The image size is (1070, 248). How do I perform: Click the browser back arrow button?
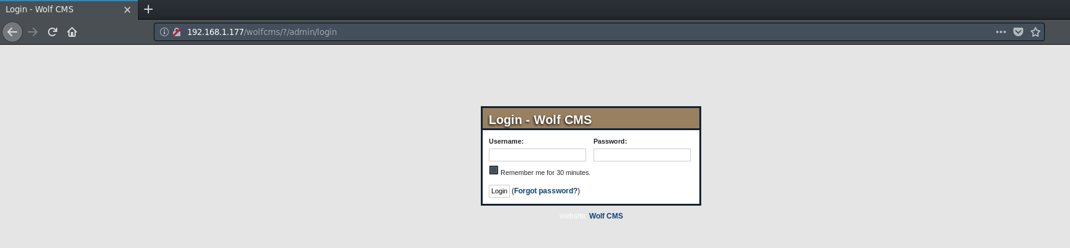[x=12, y=32]
